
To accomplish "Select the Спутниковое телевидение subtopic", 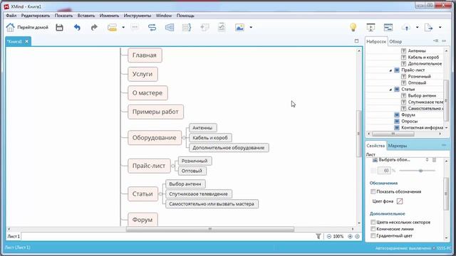I will click(x=198, y=194).
